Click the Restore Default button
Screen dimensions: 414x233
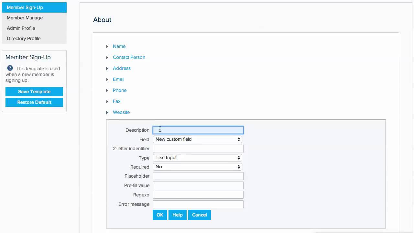click(x=34, y=102)
